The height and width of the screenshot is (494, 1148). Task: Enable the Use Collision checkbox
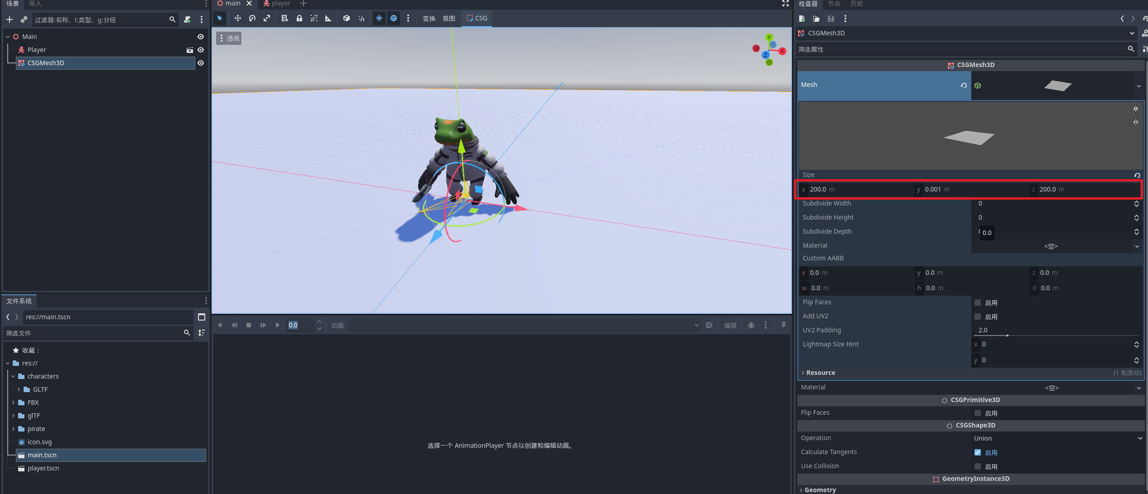tap(978, 466)
